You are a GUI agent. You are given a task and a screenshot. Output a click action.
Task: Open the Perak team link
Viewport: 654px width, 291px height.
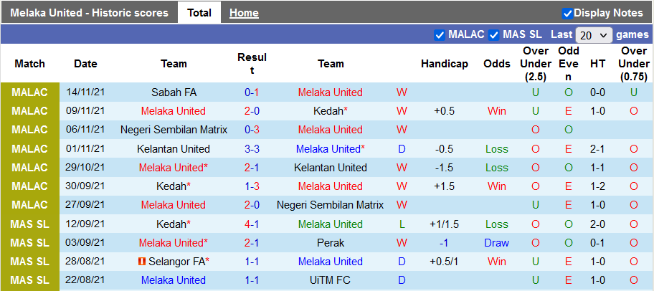331,243
